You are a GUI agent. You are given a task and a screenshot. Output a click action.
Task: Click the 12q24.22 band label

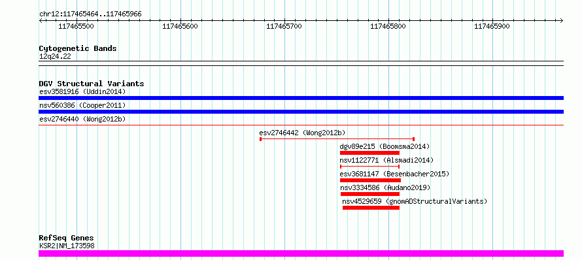(55, 57)
